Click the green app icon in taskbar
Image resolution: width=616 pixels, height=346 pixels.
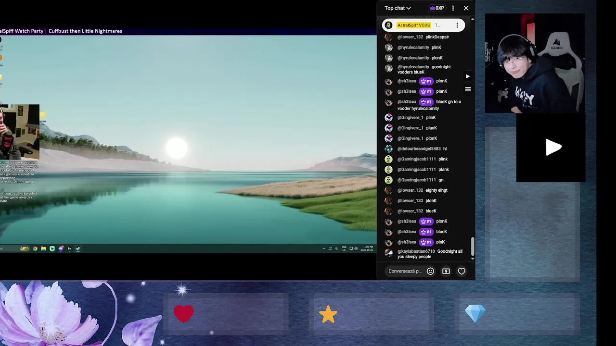(x=52, y=248)
